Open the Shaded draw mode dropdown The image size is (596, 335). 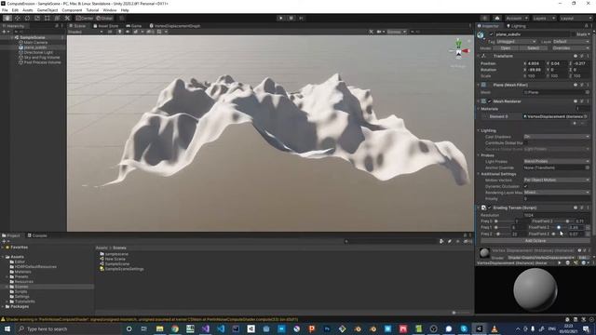pyautogui.click(x=86, y=32)
